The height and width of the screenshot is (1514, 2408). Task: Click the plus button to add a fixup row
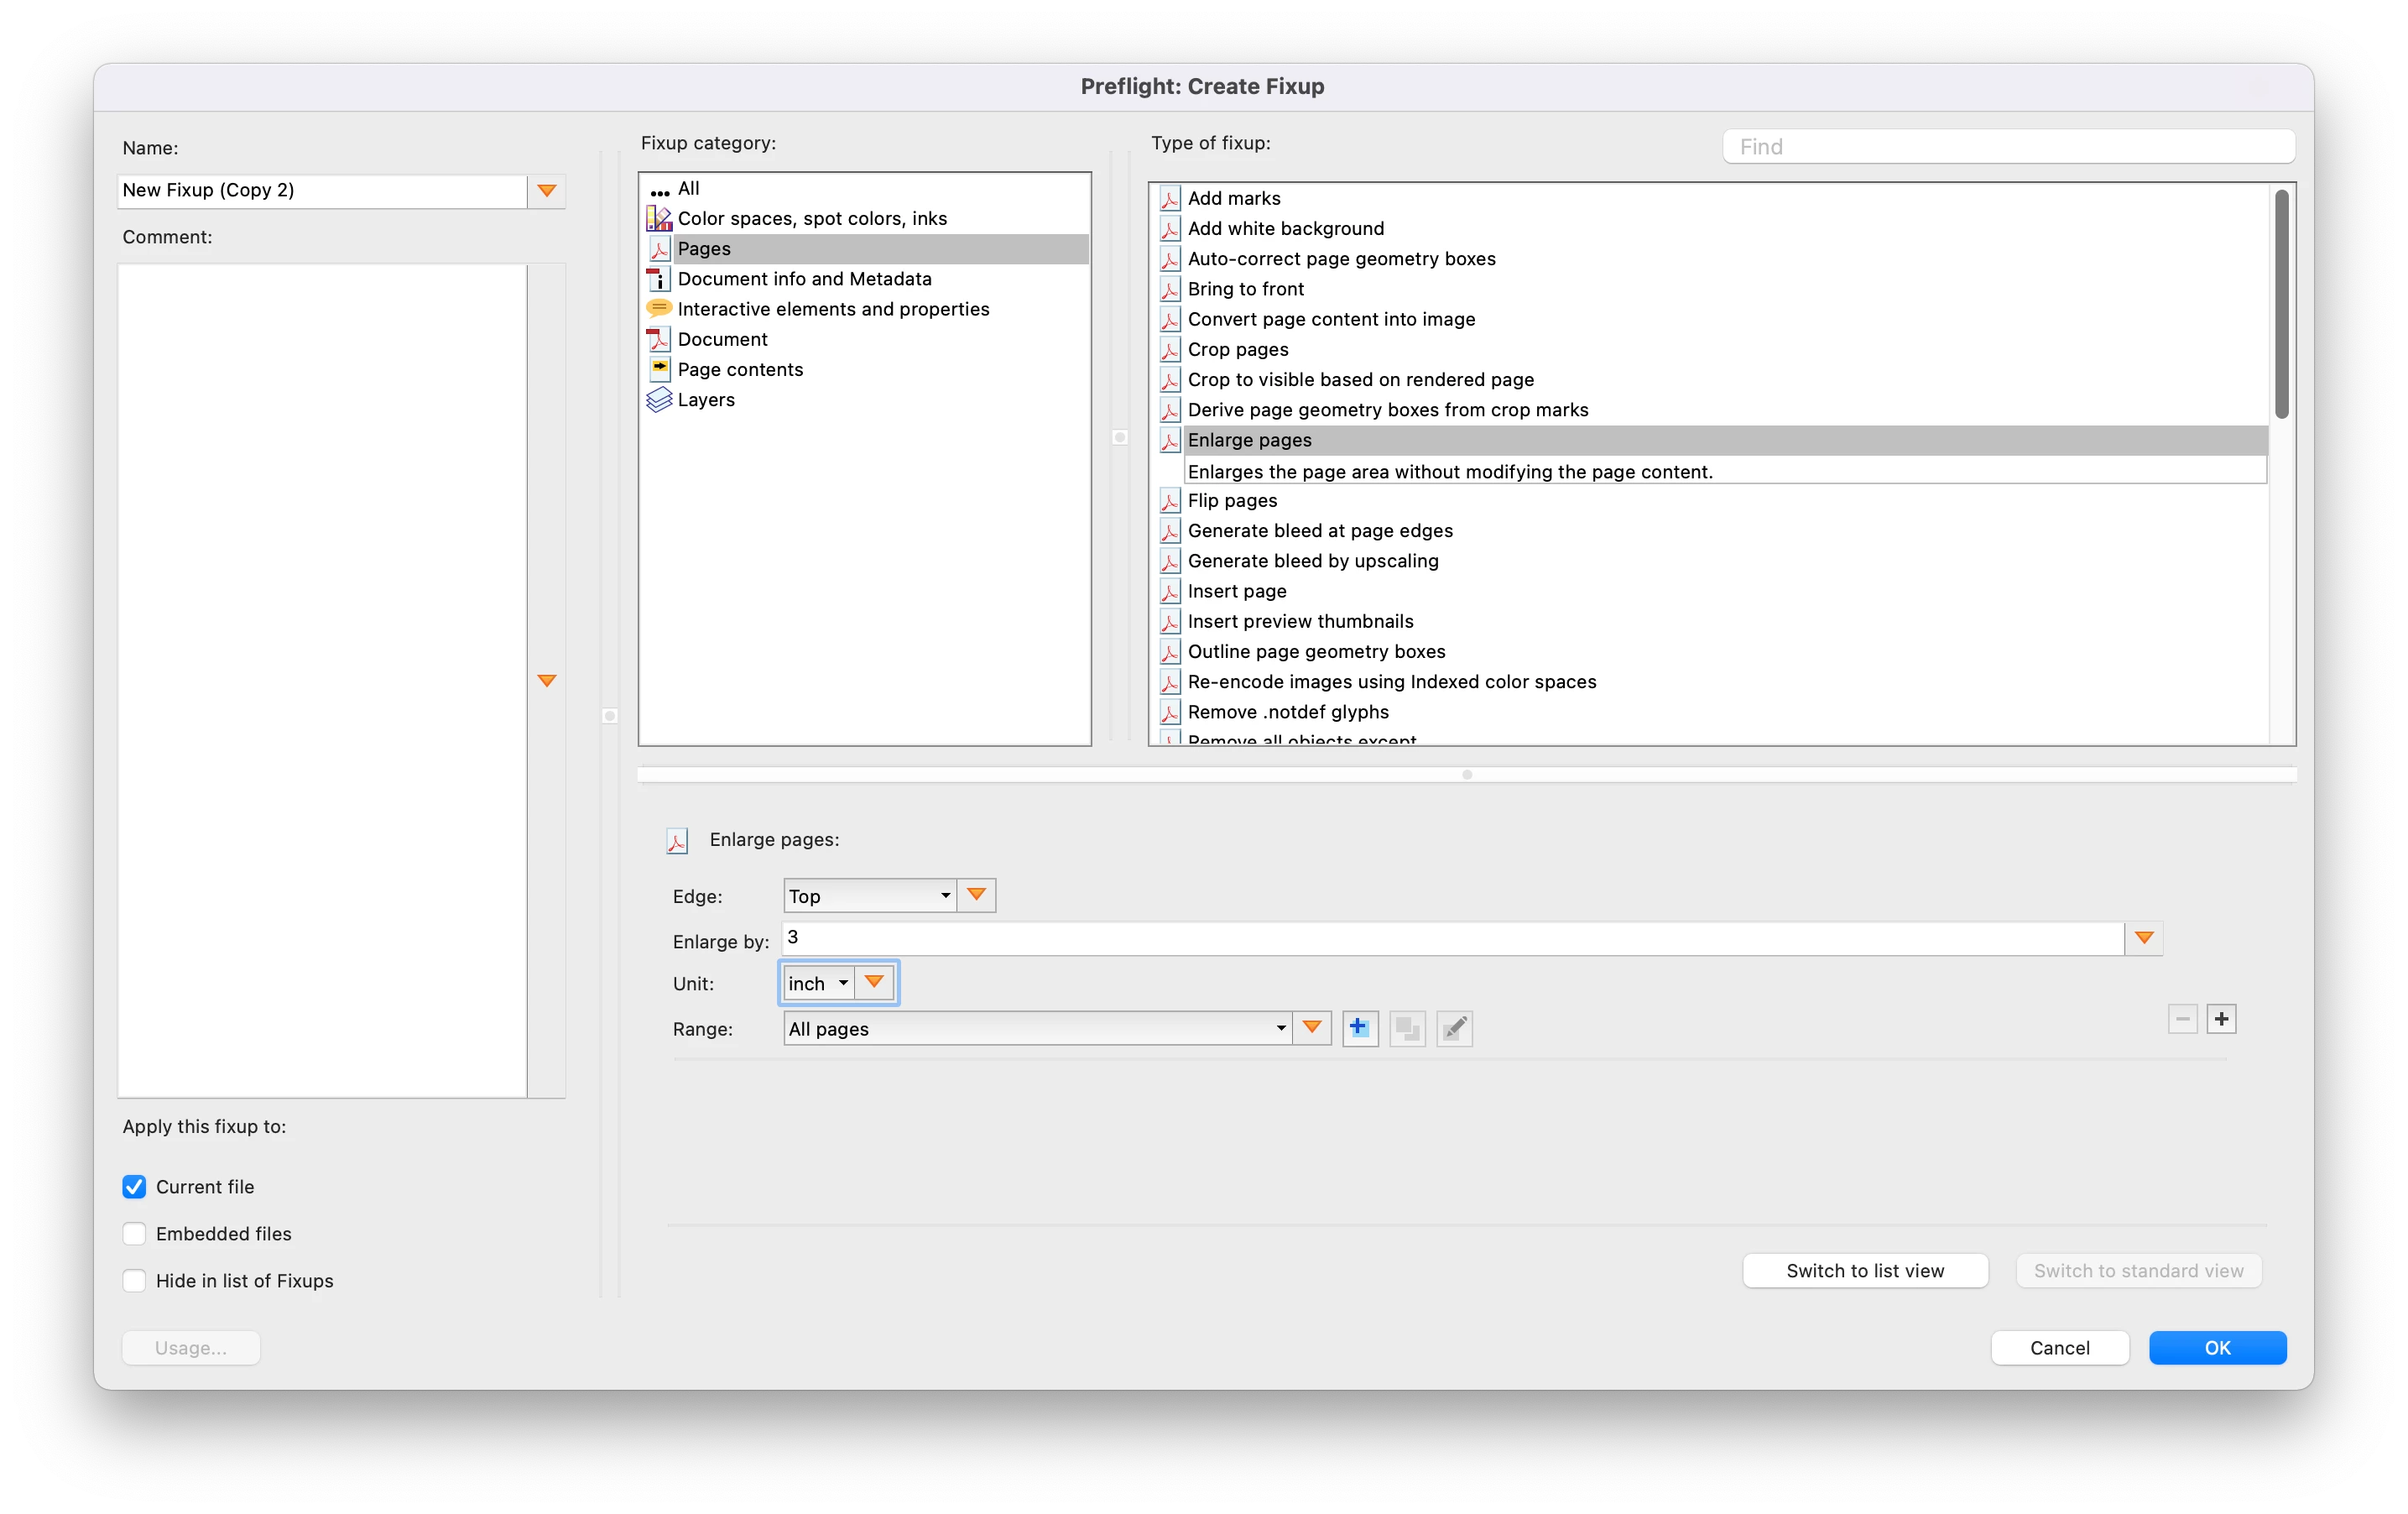[x=2221, y=1019]
